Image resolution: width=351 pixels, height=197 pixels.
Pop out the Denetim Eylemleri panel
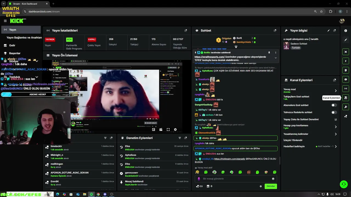(x=186, y=138)
